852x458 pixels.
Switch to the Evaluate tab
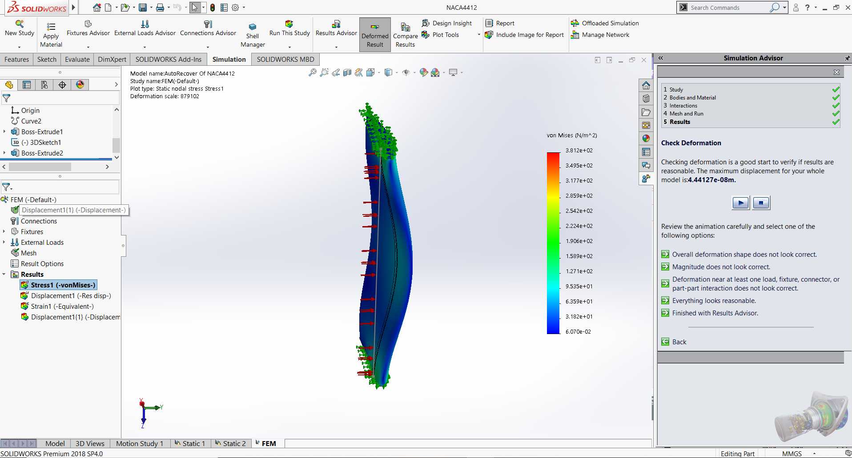(x=77, y=60)
